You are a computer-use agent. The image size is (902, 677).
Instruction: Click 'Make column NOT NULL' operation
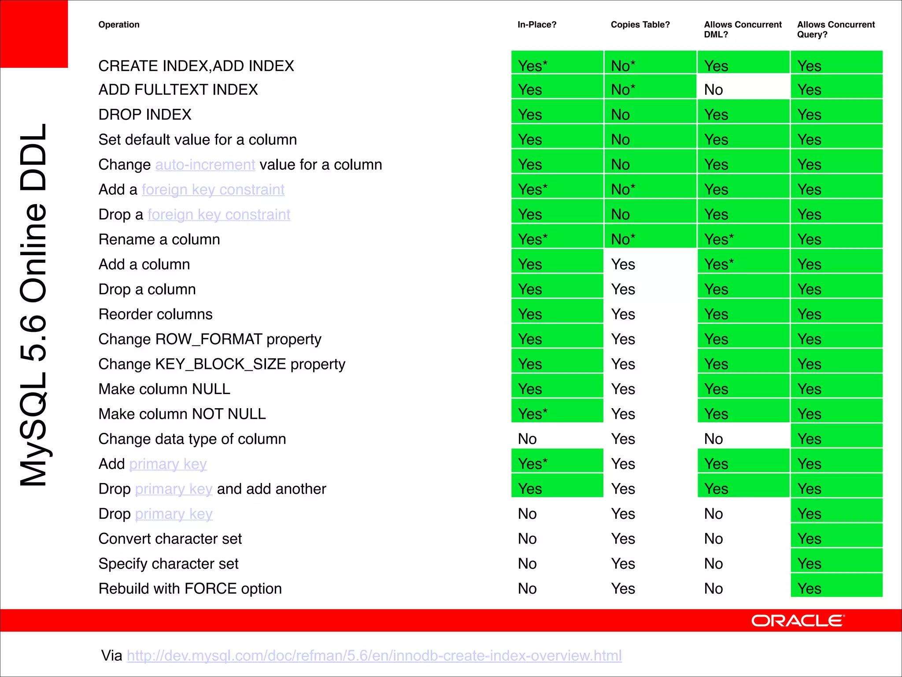pyautogui.click(x=182, y=414)
